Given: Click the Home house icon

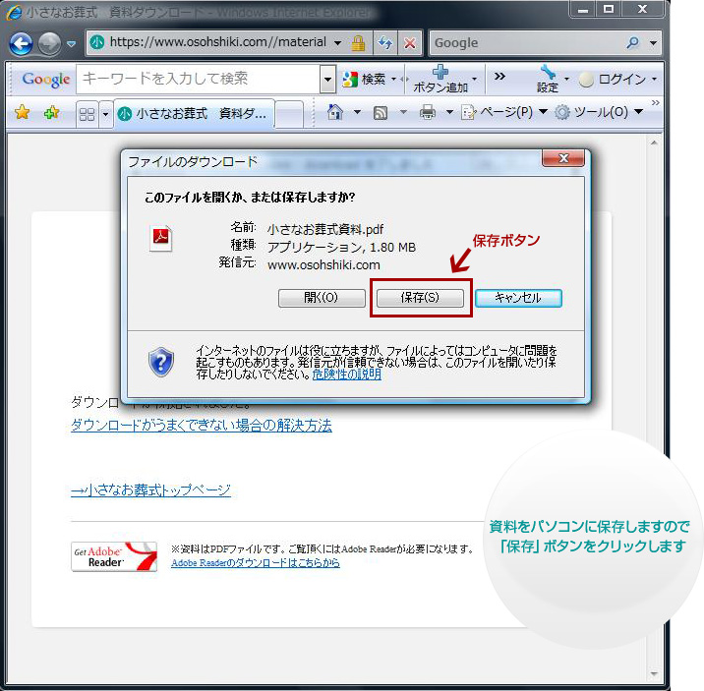Looking at the screenshot, I should click(335, 112).
